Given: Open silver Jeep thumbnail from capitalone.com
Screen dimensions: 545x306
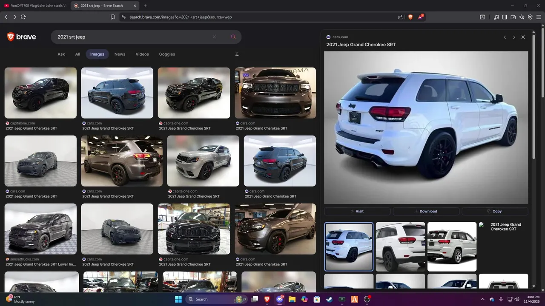Looking at the screenshot, I should coord(203,161).
